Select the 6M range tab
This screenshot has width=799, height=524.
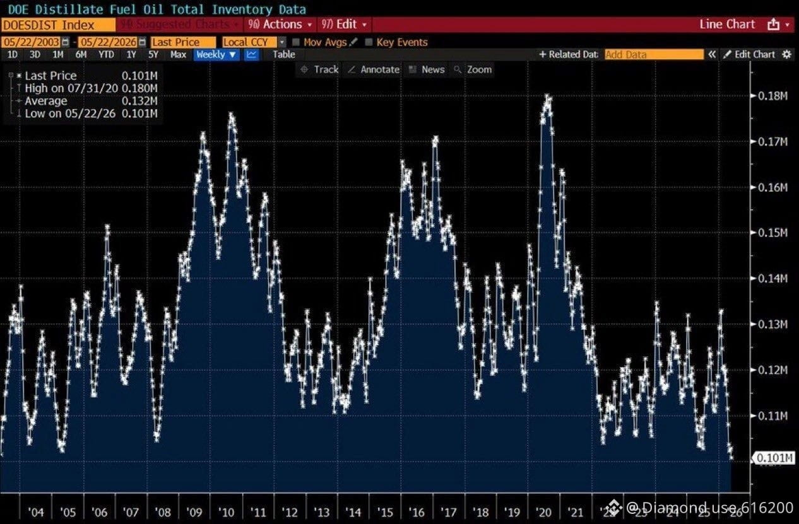(x=81, y=54)
